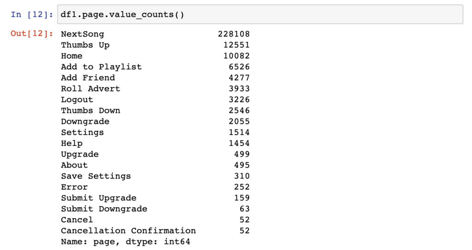Click the Roll Advert row
Image resolution: width=472 pixels, height=250 pixels.
[x=155, y=88]
